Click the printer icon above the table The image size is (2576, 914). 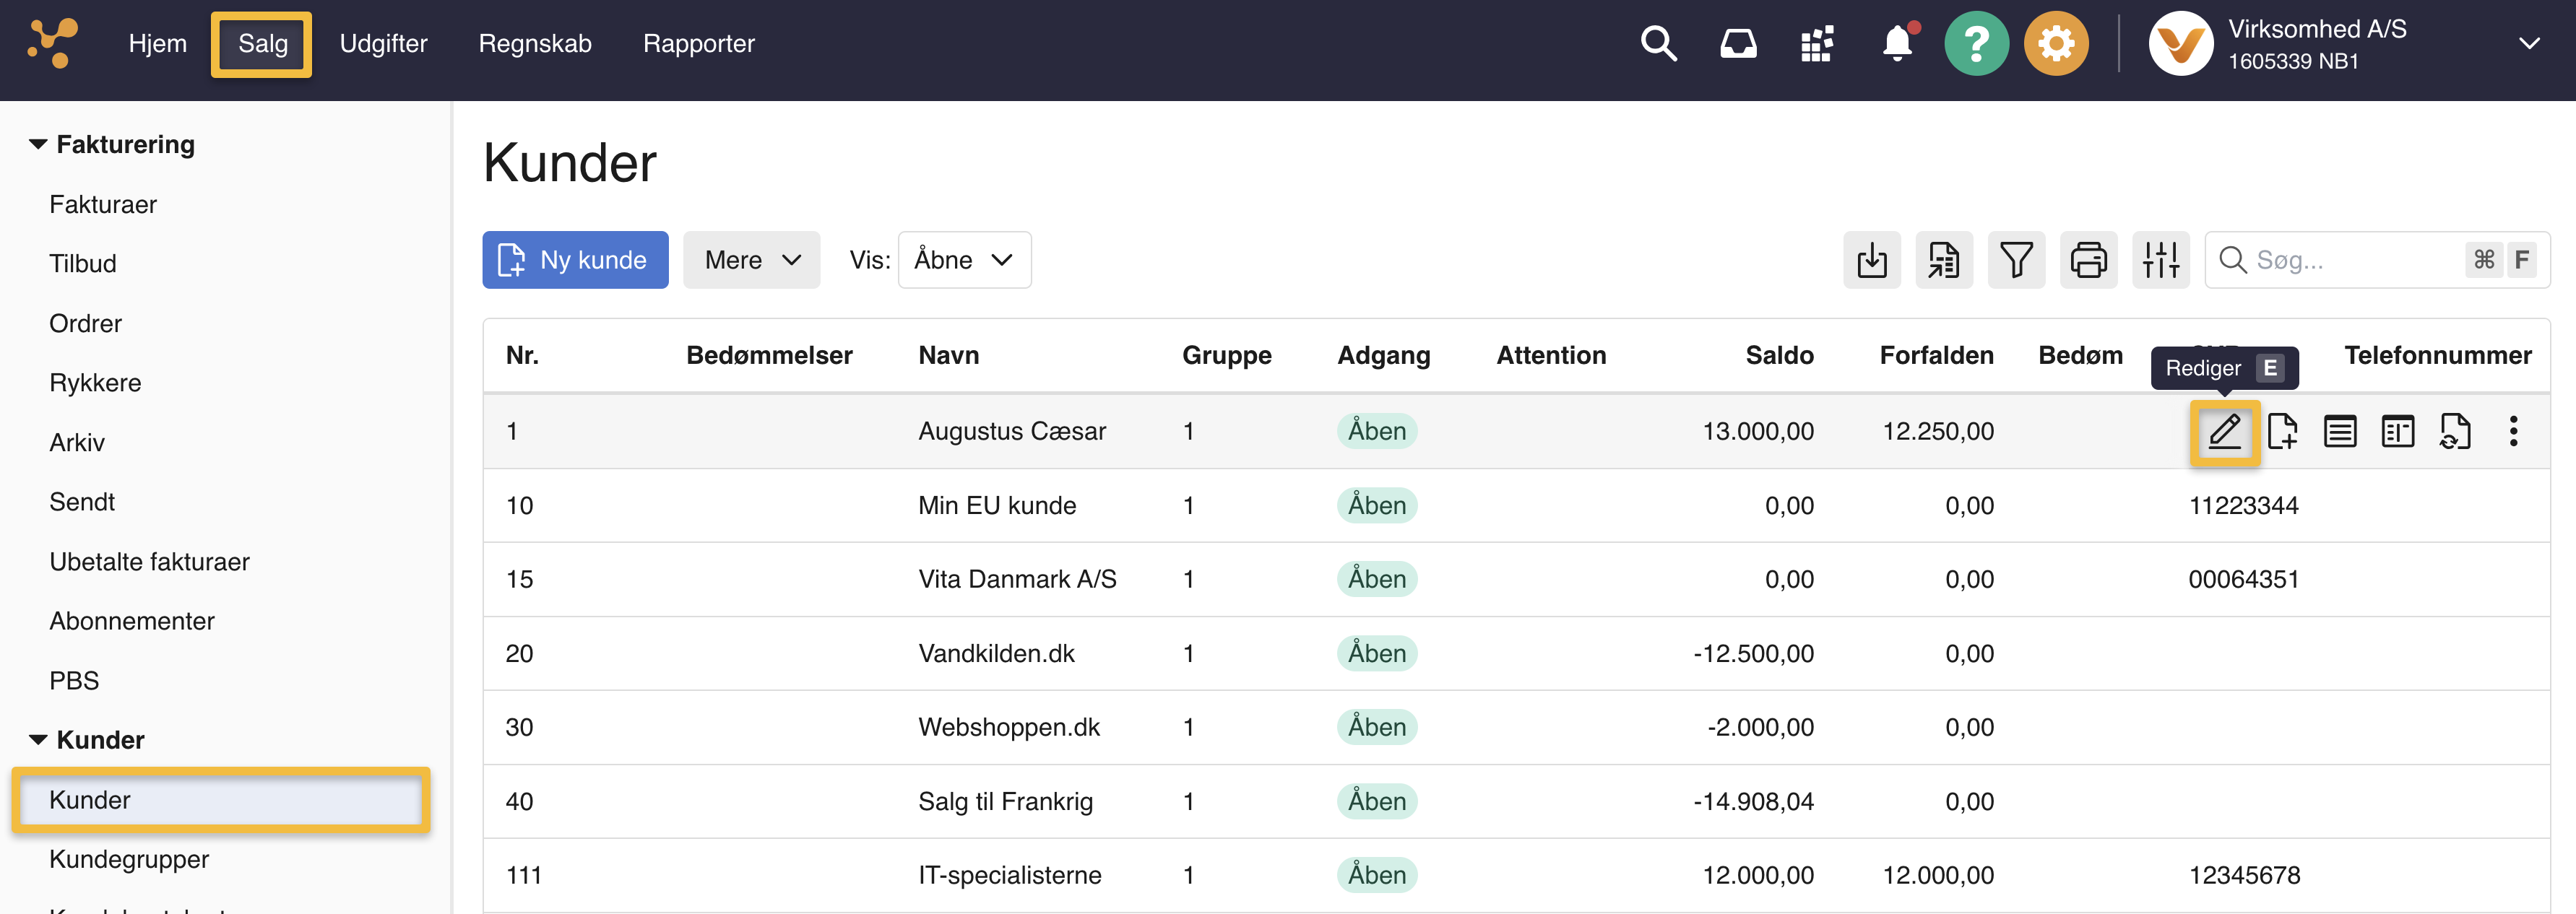[2088, 261]
